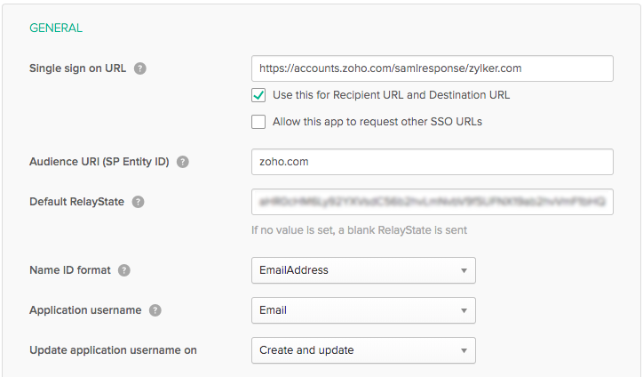The height and width of the screenshot is (377, 643).
Task: Click the 'Update application username on' label
Action: [x=113, y=350]
